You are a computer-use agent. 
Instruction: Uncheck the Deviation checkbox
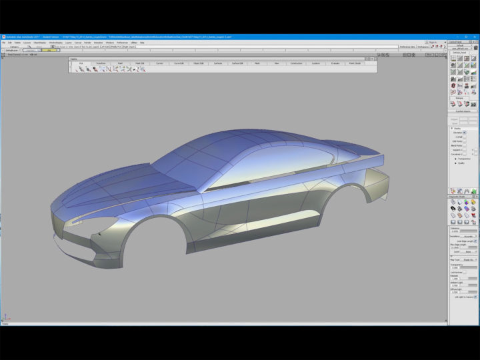pyautogui.click(x=465, y=132)
